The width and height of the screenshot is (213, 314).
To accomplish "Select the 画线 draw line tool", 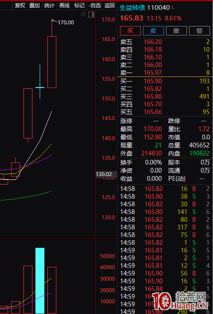I will [x=64, y=6].
